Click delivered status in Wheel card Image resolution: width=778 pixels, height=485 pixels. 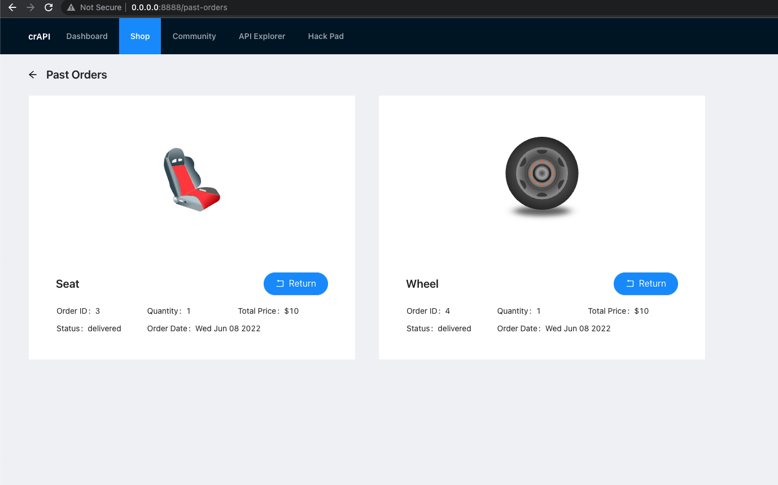point(454,328)
